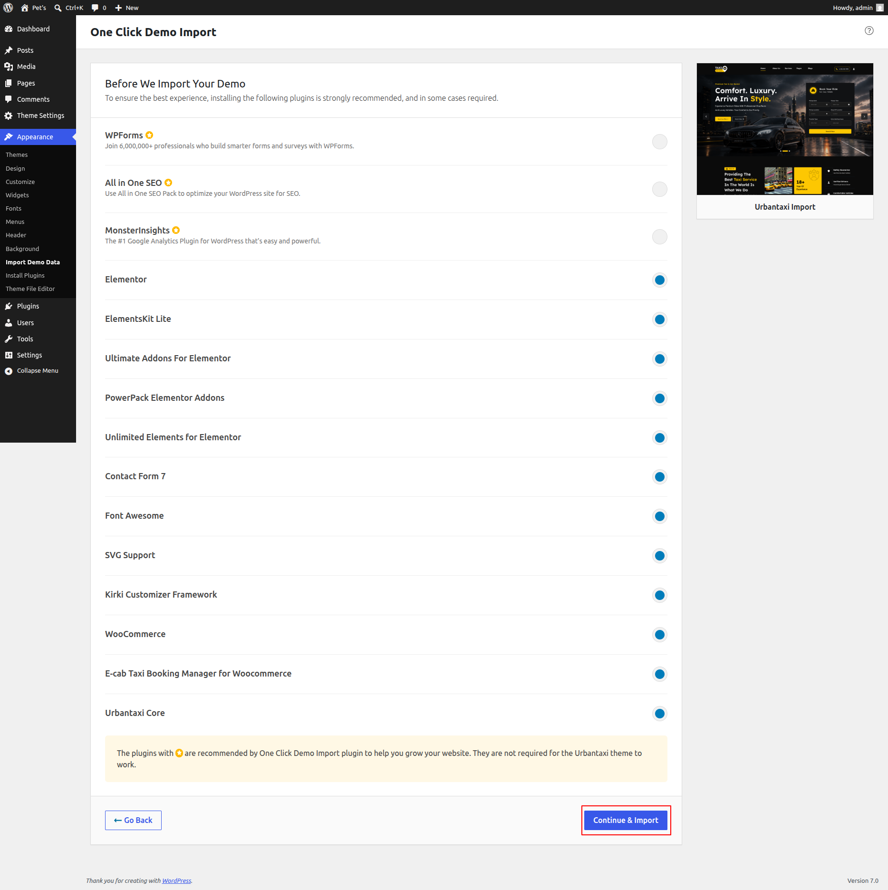Viewport: 888px width, 890px height.
Task: Click the All in One SEO star icon
Action: click(168, 183)
